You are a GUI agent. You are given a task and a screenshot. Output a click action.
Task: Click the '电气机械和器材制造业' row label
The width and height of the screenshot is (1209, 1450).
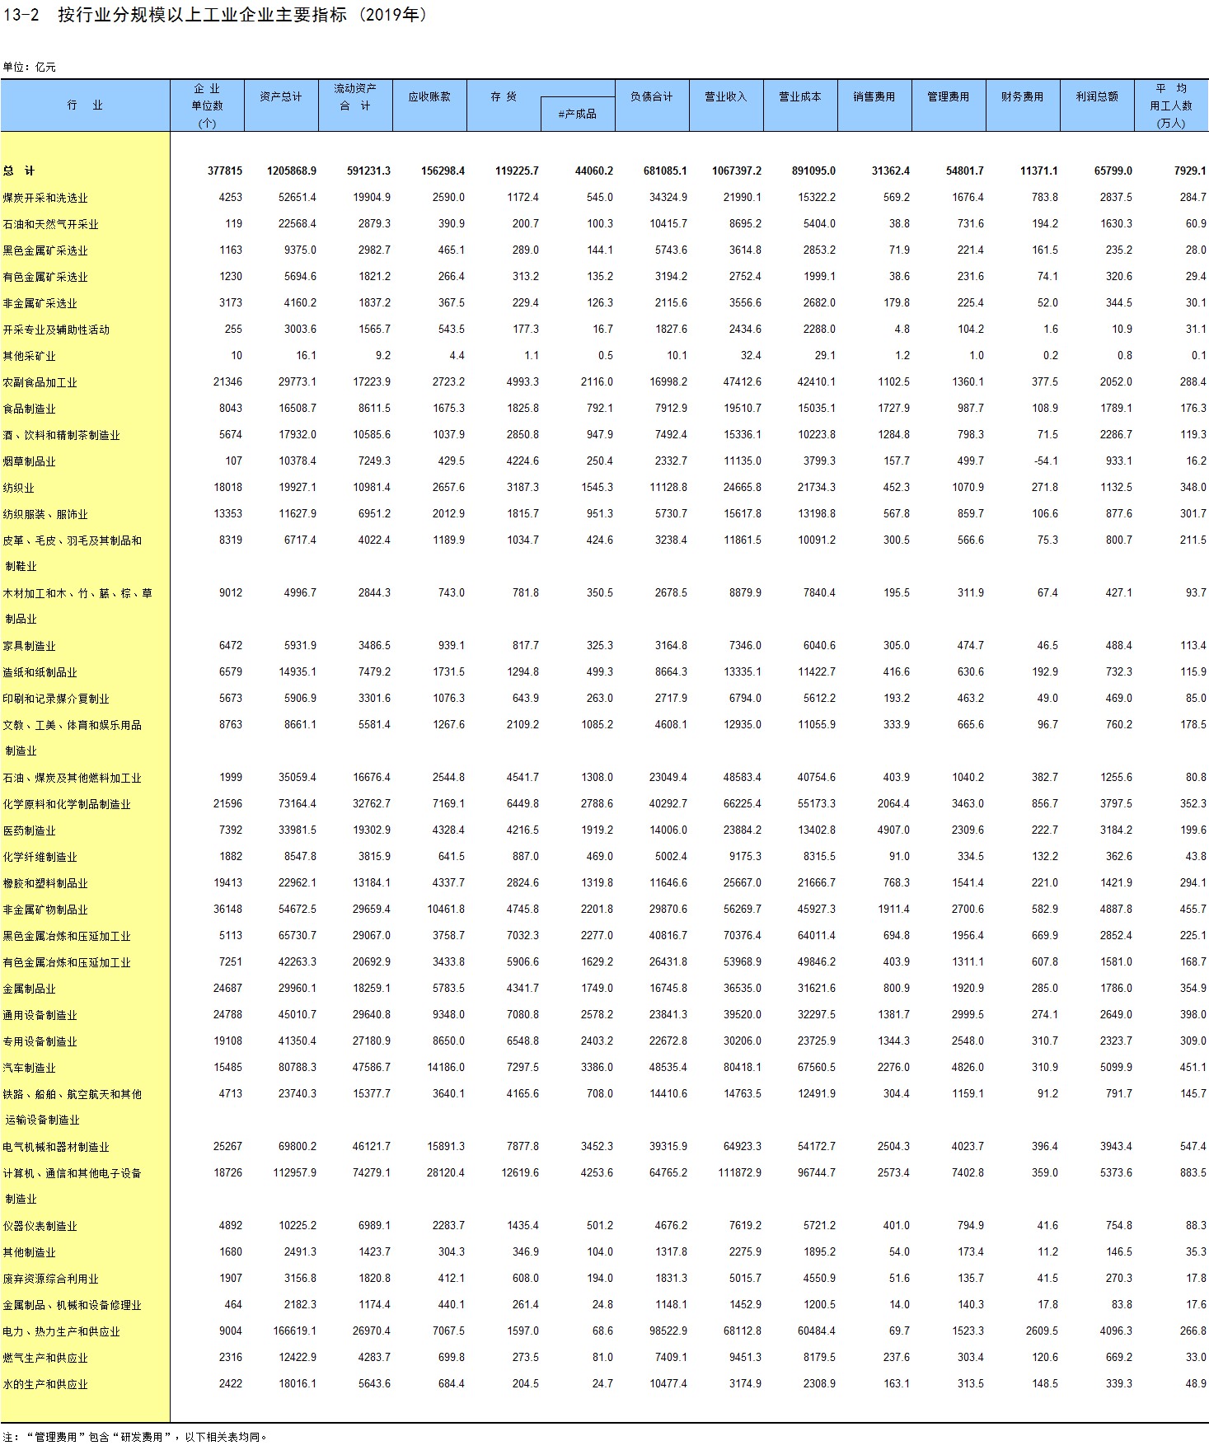(56, 1147)
